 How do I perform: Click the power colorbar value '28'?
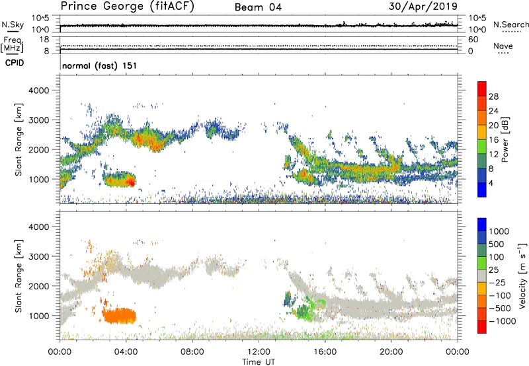[493, 96]
